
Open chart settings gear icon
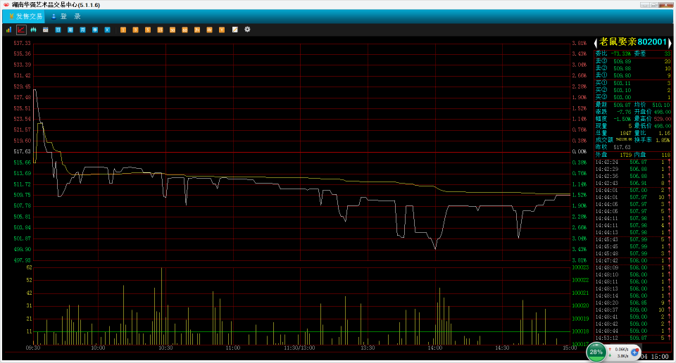(247, 30)
